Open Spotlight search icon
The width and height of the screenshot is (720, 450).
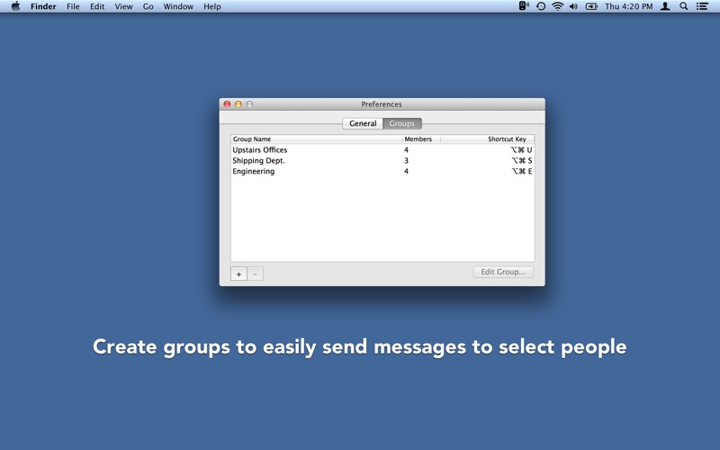[x=684, y=6]
